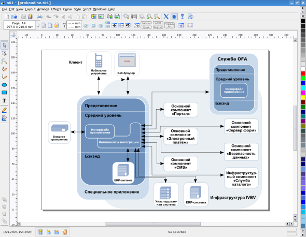Click the vertical scrollbar thumb
306x237 pixels.
[x=295, y=128]
